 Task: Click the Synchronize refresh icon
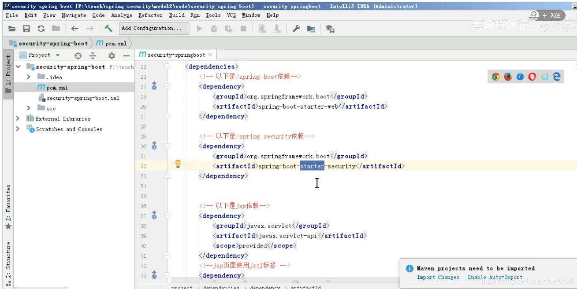41,29
